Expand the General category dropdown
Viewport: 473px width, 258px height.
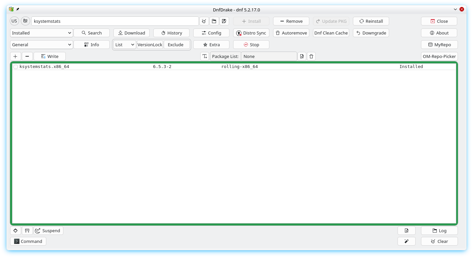42,45
